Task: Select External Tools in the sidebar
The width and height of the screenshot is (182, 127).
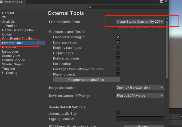Action: [22, 43]
